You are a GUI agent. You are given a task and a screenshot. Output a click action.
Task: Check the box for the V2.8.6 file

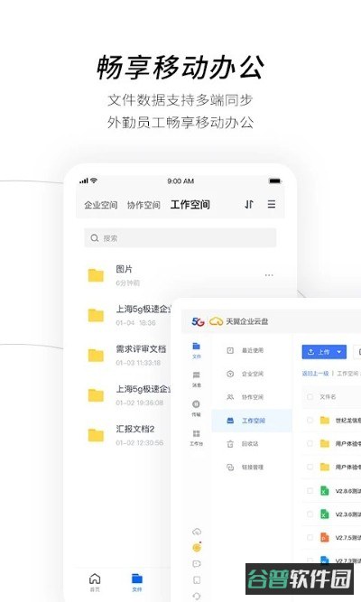pyautogui.click(x=310, y=490)
